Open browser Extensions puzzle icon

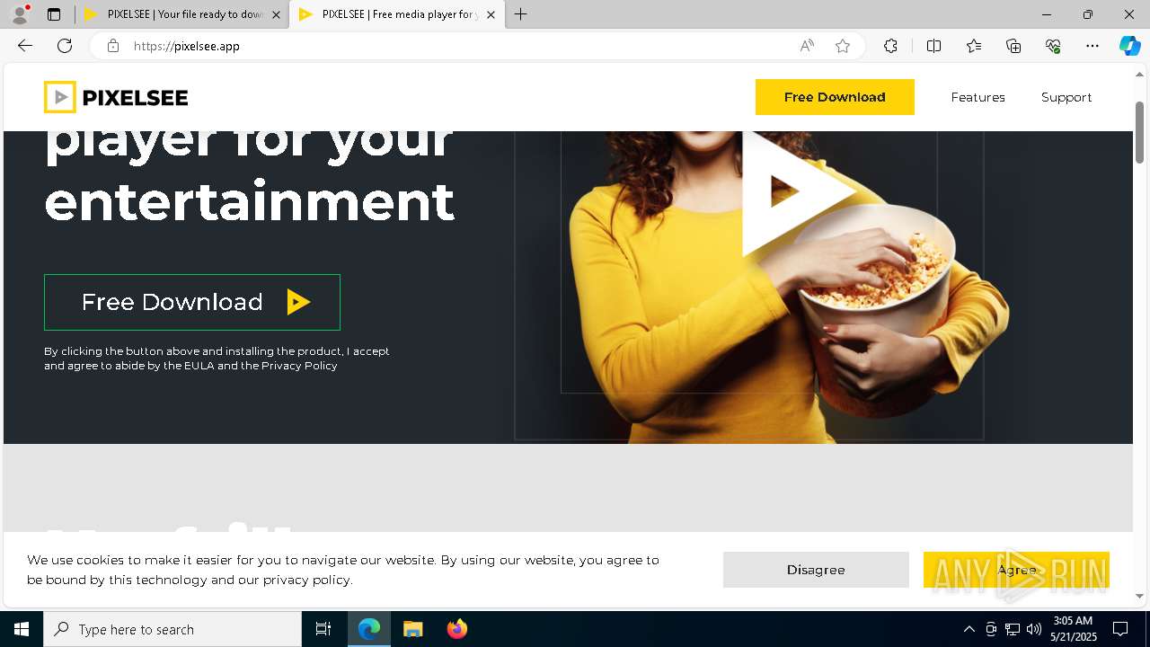coord(890,46)
